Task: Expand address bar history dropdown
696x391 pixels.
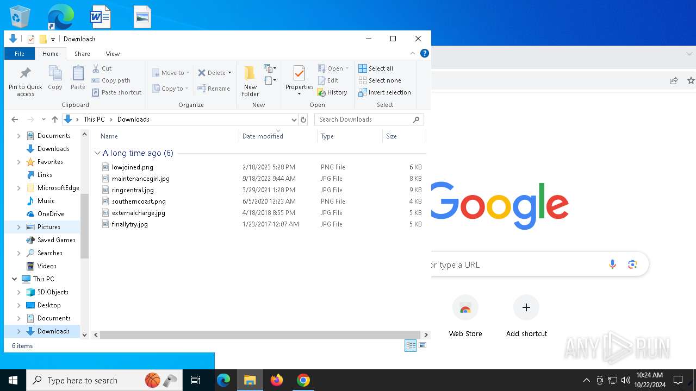Action: tap(294, 119)
